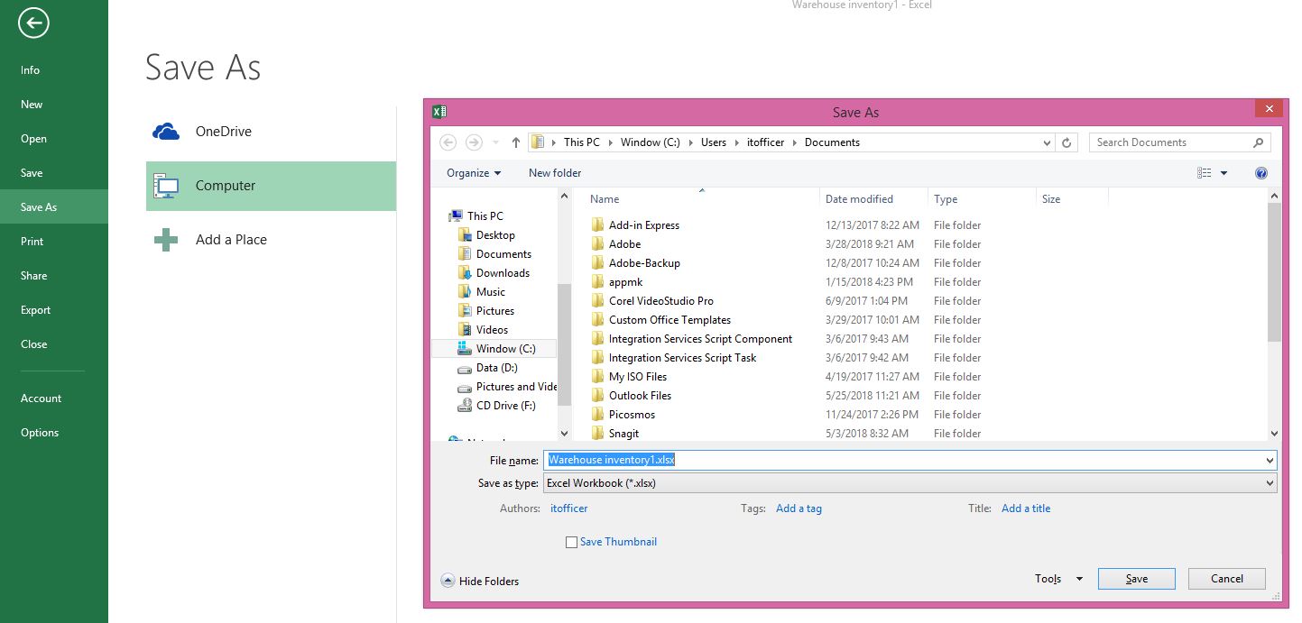Image resolution: width=1302 pixels, height=623 pixels.
Task: Select Print in the backstage menu
Action: coord(32,242)
